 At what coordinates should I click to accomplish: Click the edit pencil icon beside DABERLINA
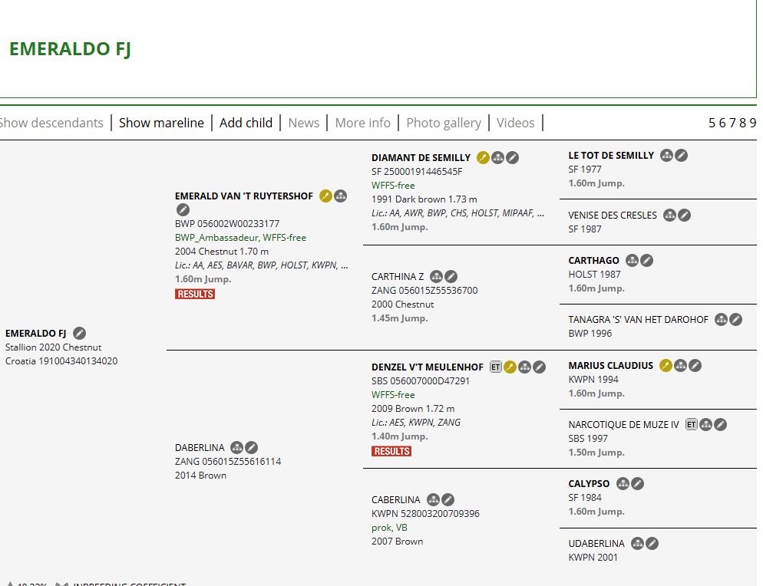251,447
